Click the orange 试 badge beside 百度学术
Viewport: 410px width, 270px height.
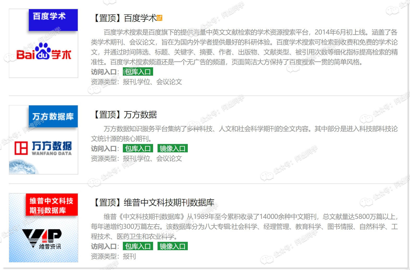pos(160,18)
